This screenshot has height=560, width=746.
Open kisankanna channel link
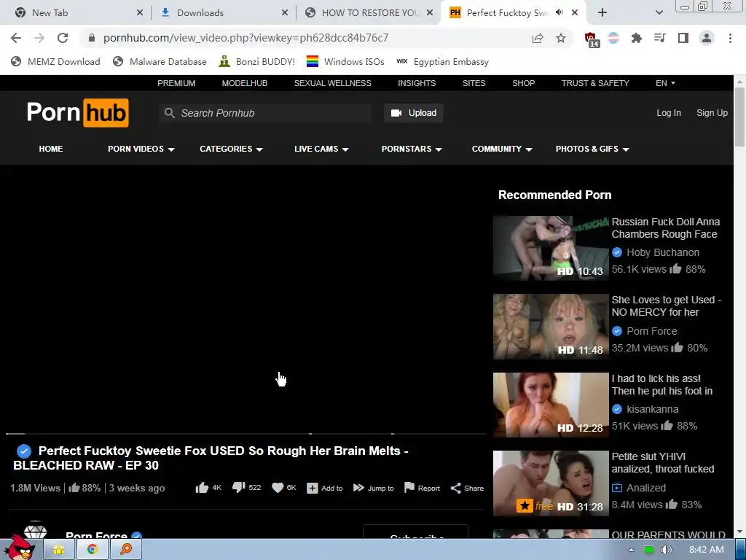point(652,409)
